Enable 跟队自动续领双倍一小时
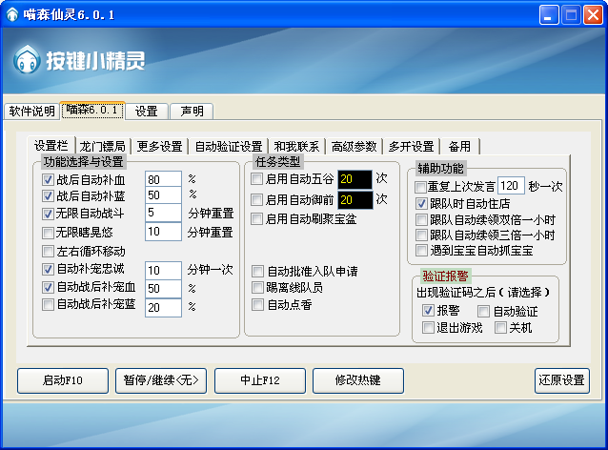The width and height of the screenshot is (608, 450). coord(421,220)
